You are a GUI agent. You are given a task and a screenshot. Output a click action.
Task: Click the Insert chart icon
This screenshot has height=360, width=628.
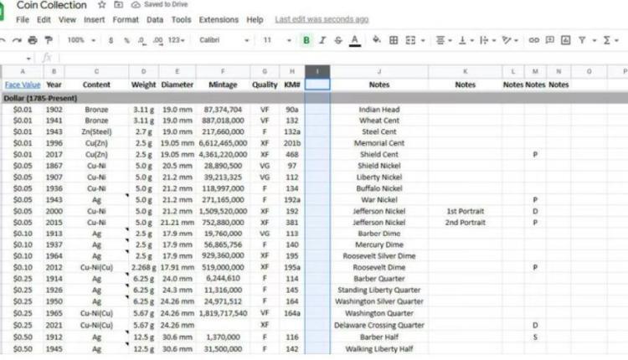[566, 40]
